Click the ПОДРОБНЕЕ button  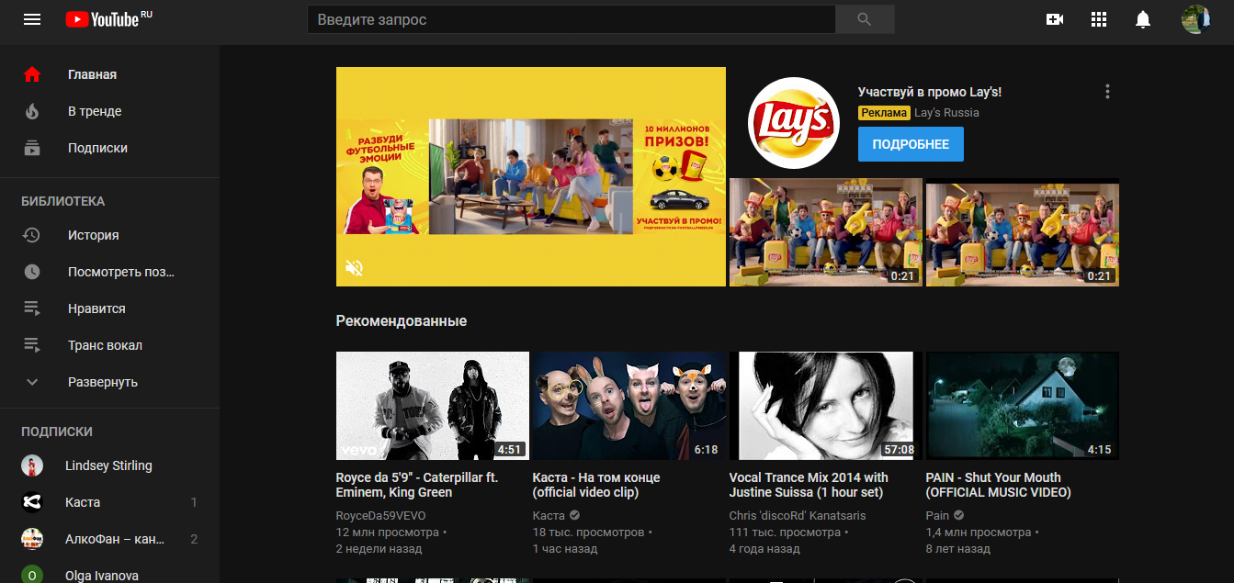(911, 145)
